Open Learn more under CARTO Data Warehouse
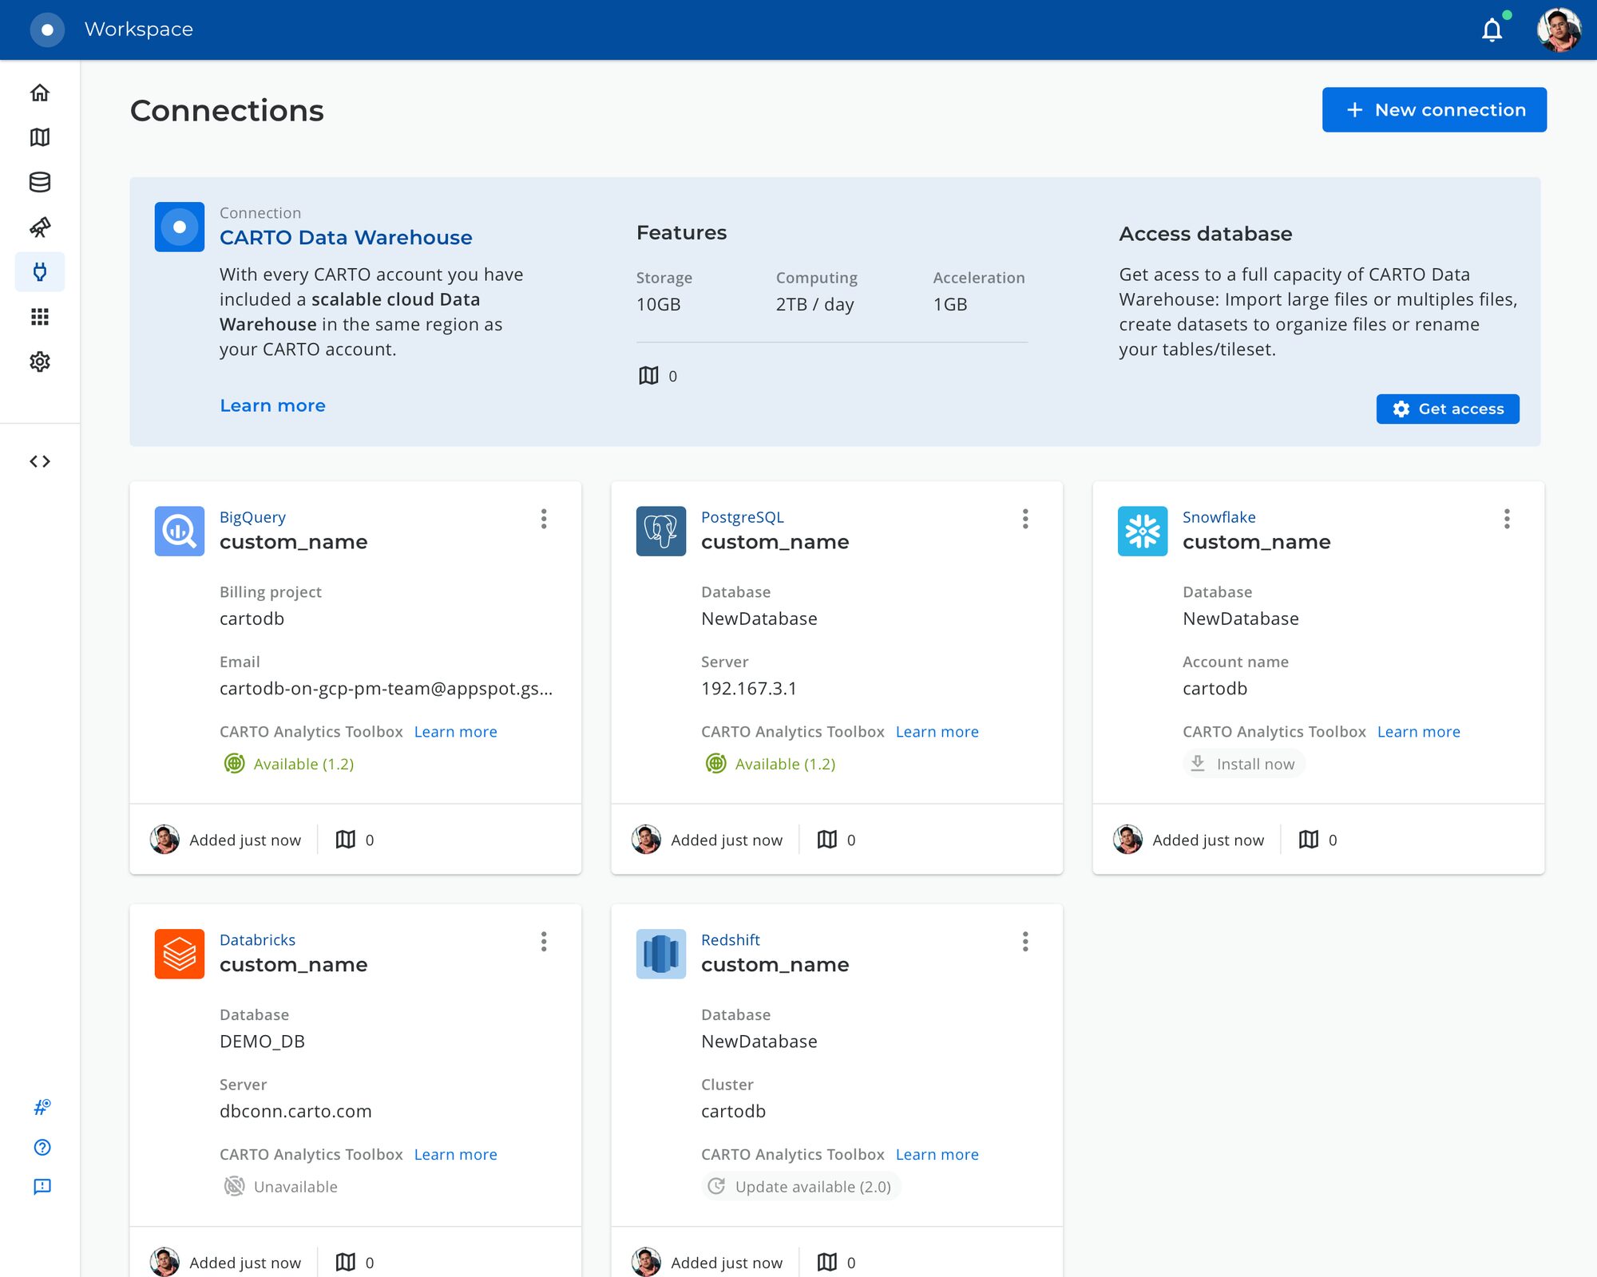Image resolution: width=1597 pixels, height=1277 pixels. (x=272, y=405)
